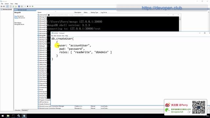Click Restart Service icon in toolbar
Viewport: 210px width, 118px height.
tap(32, 7)
